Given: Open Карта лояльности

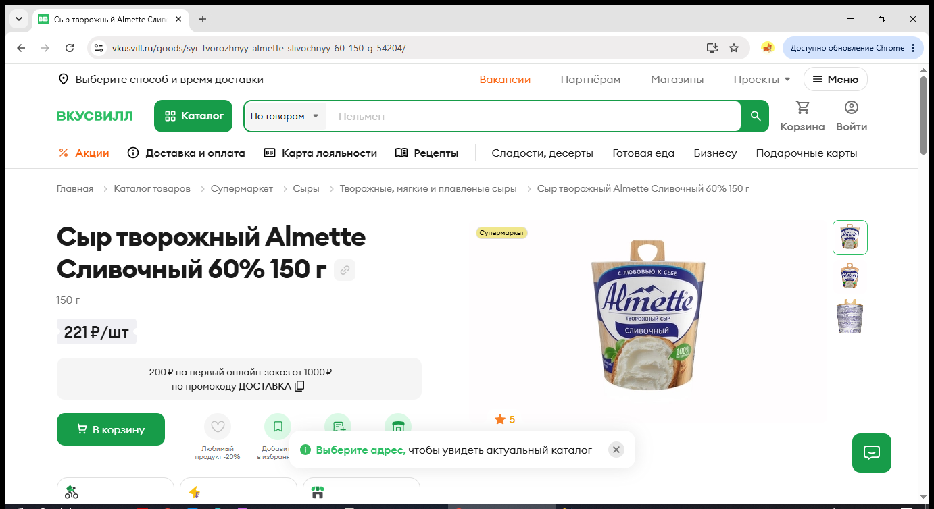Looking at the screenshot, I should (320, 153).
